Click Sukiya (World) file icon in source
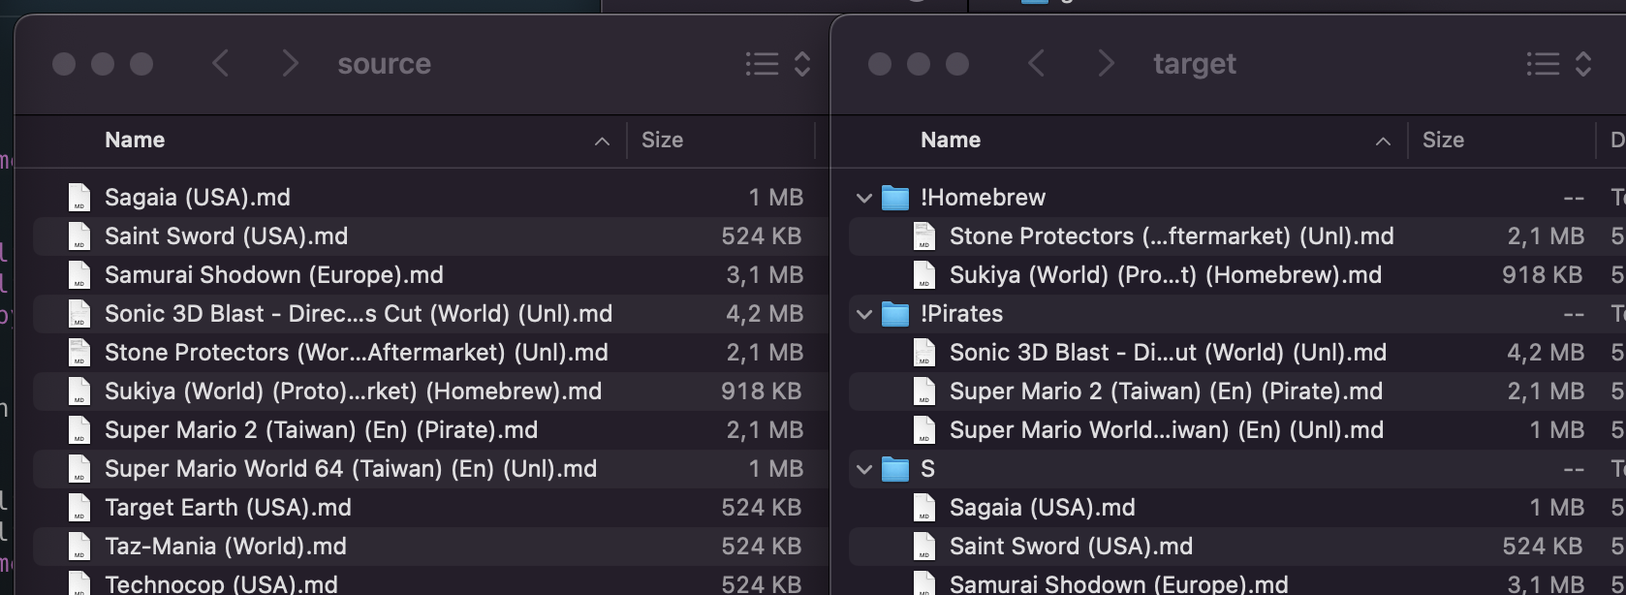Screen dimensions: 1626x595 (79, 391)
